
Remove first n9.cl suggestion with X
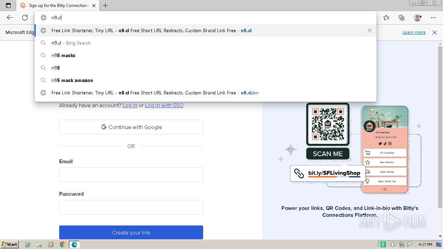click(x=370, y=30)
